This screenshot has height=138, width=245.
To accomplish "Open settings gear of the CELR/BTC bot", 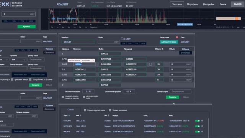I will point(202,121).
